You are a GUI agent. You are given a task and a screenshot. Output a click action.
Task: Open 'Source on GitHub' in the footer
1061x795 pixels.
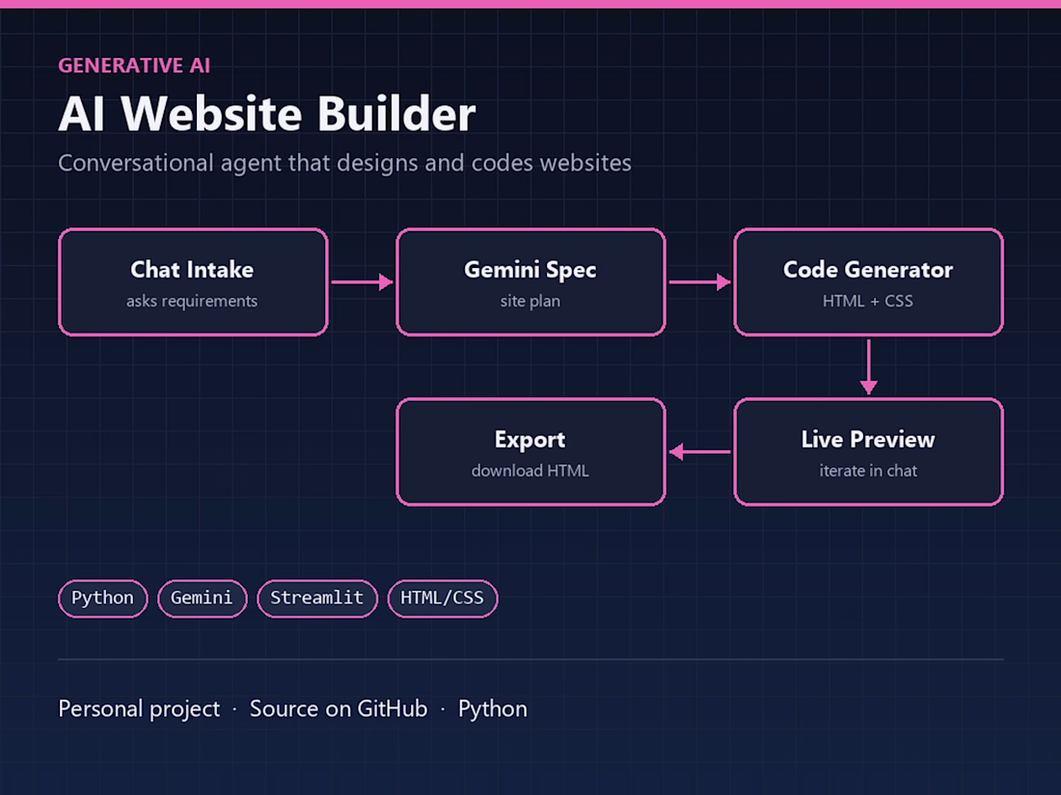(339, 708)
